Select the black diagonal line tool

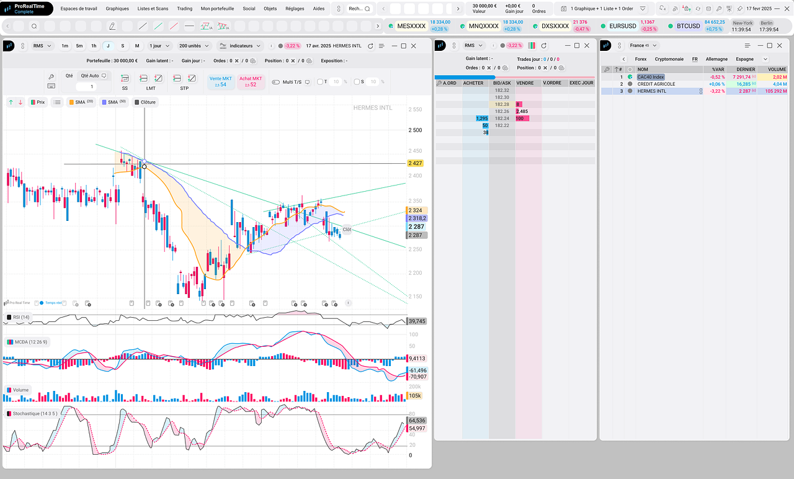[x=143, y=26]
